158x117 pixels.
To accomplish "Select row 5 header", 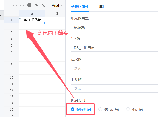I will [x=12, y=45].
